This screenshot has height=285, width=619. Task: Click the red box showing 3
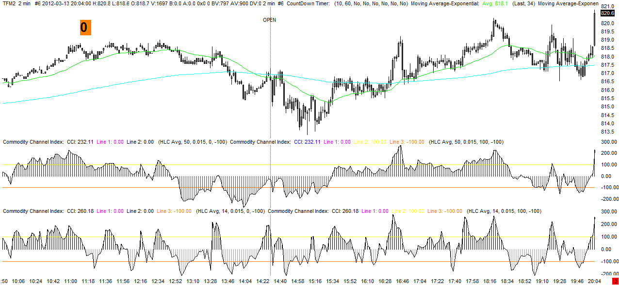click(x=615, y=281)
